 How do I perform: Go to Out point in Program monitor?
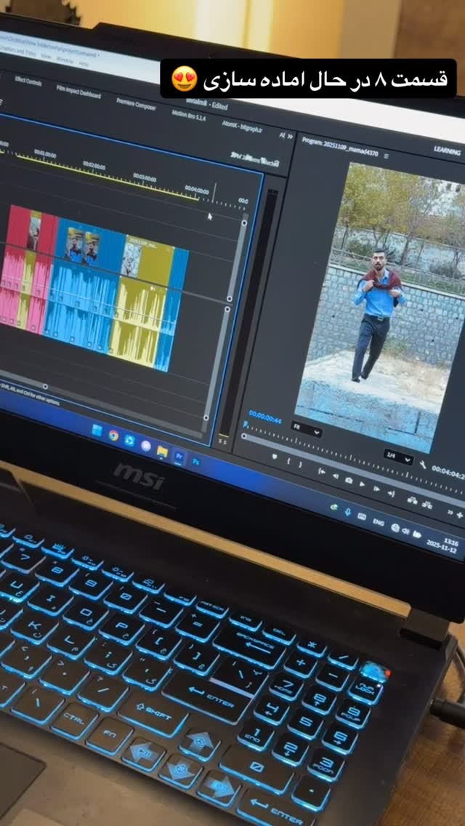coord(391,493)
